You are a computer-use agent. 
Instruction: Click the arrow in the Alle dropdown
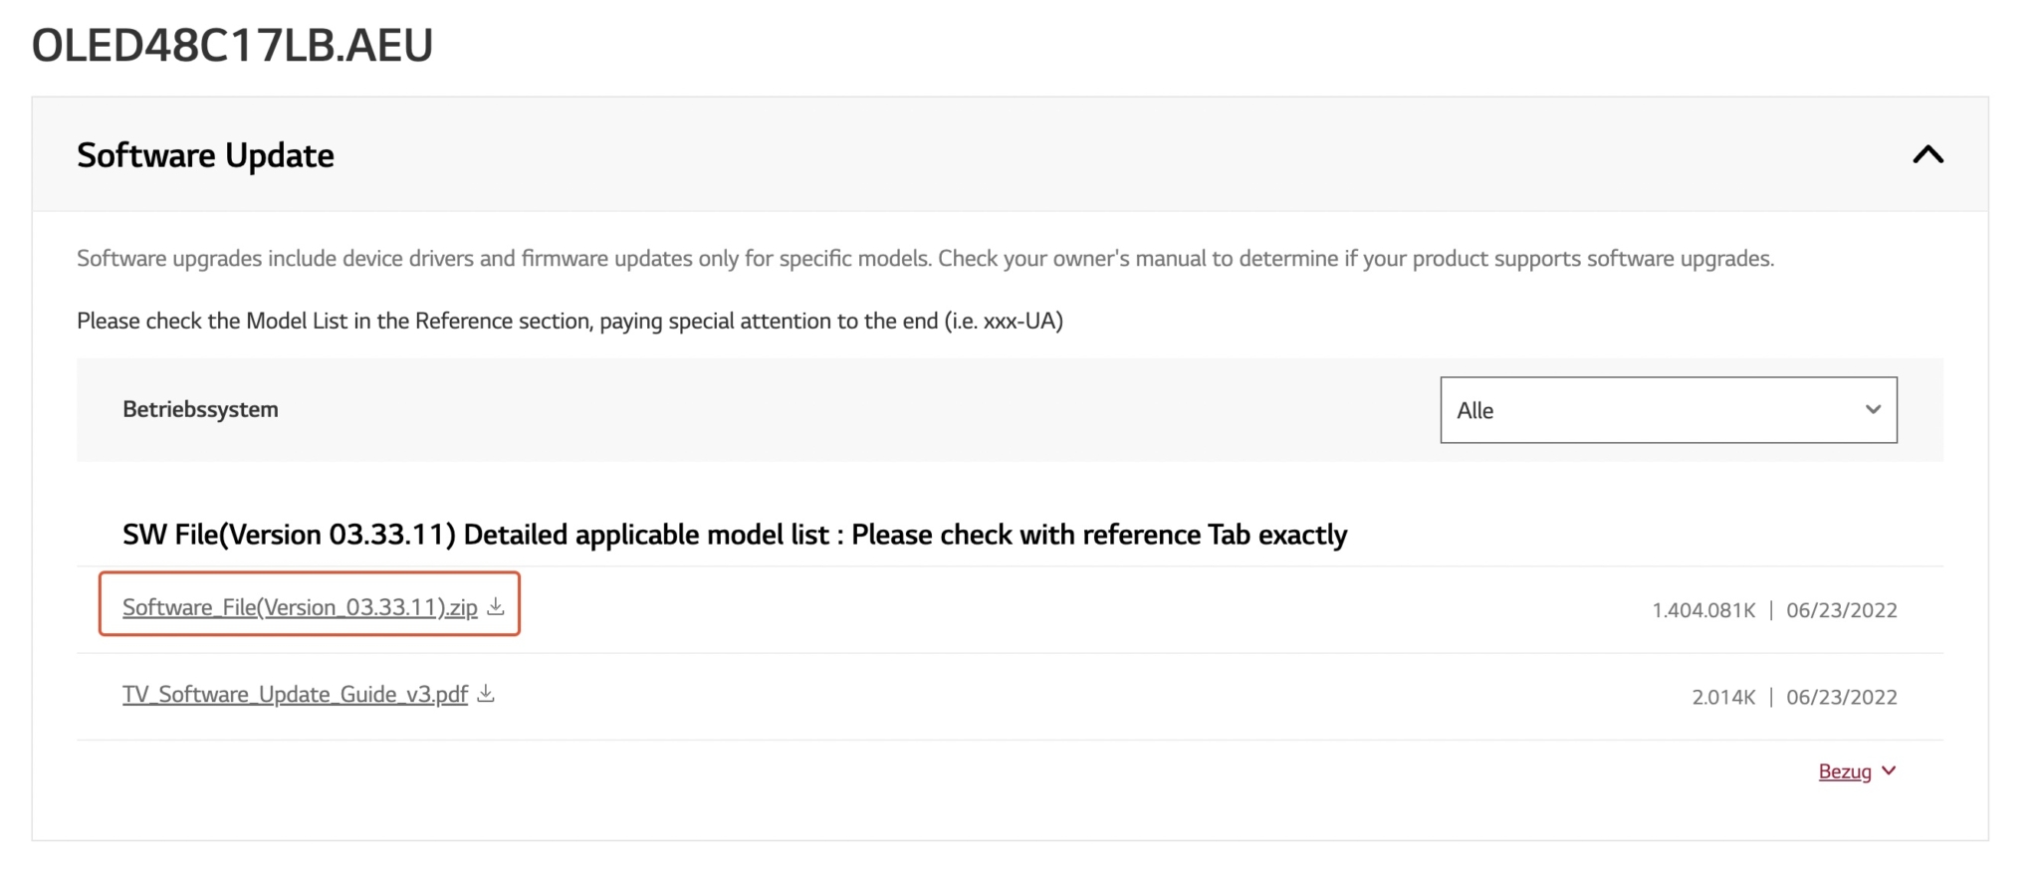(1873, 410)
